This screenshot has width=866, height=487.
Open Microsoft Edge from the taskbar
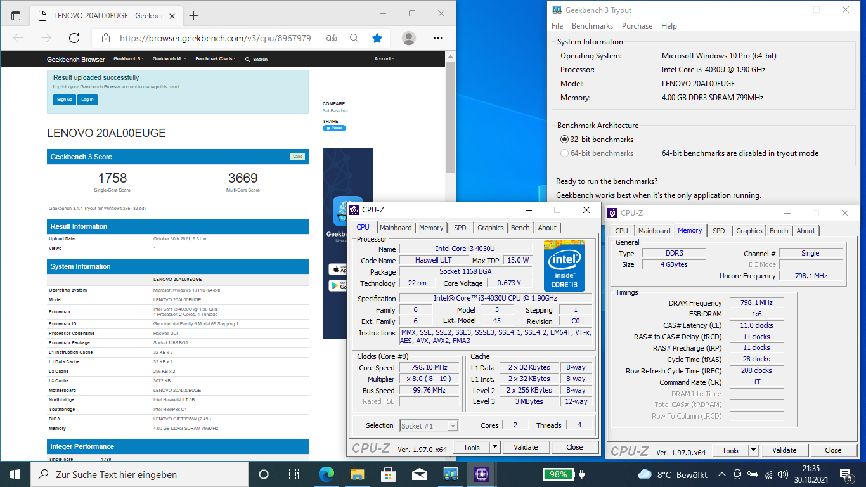pos(326,474)
